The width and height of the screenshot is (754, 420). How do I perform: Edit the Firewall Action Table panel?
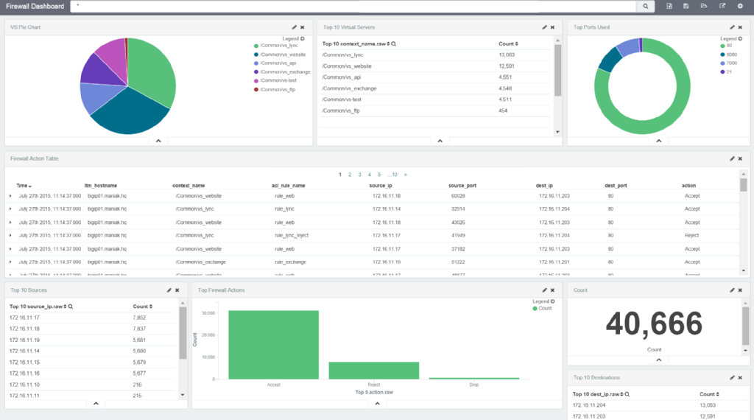(732, 158)
